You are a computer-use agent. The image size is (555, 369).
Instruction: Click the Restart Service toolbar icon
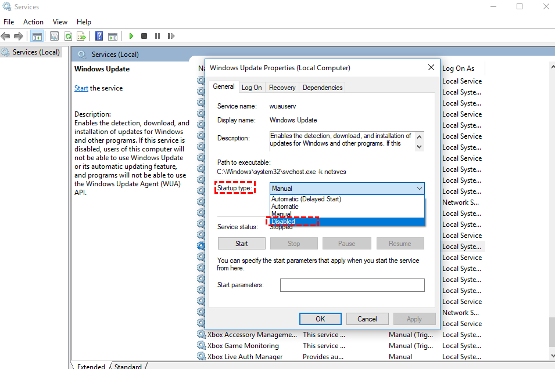[171, 36]
